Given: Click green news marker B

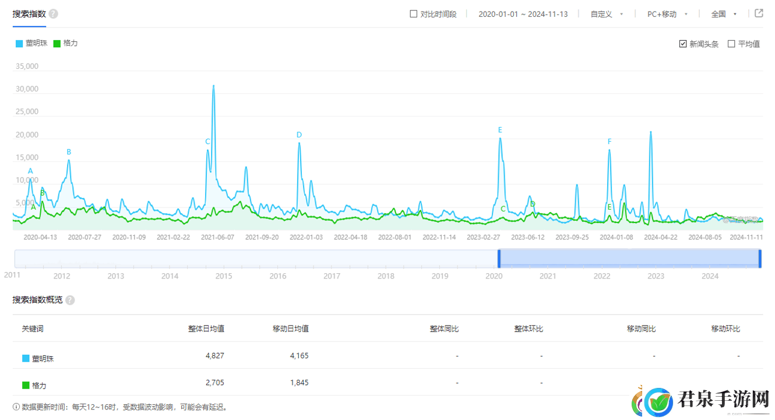Looking at the screenshot, I should (43, 193).
